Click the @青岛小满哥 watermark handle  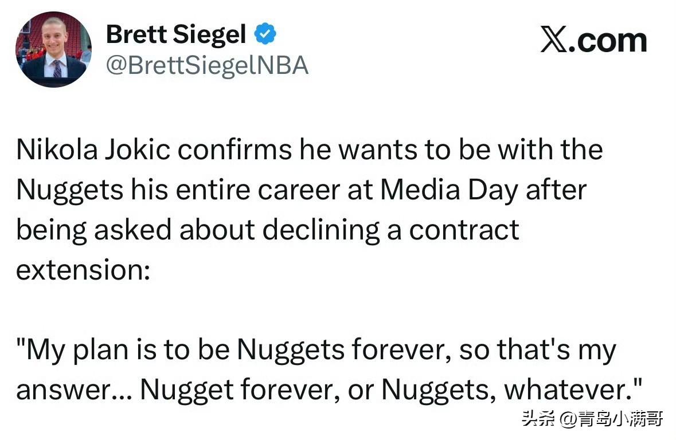(611, 419)
